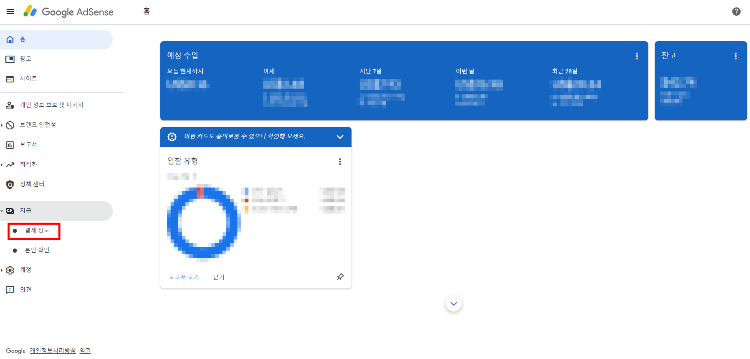Expand the 브랜드 안전성 submenu arrow
This screenshot has width=750, height=359.
coord(2,125)
